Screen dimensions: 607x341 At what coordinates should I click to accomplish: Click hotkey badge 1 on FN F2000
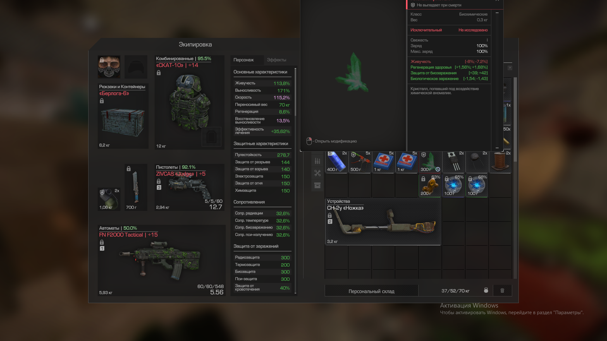coord(102,248)
